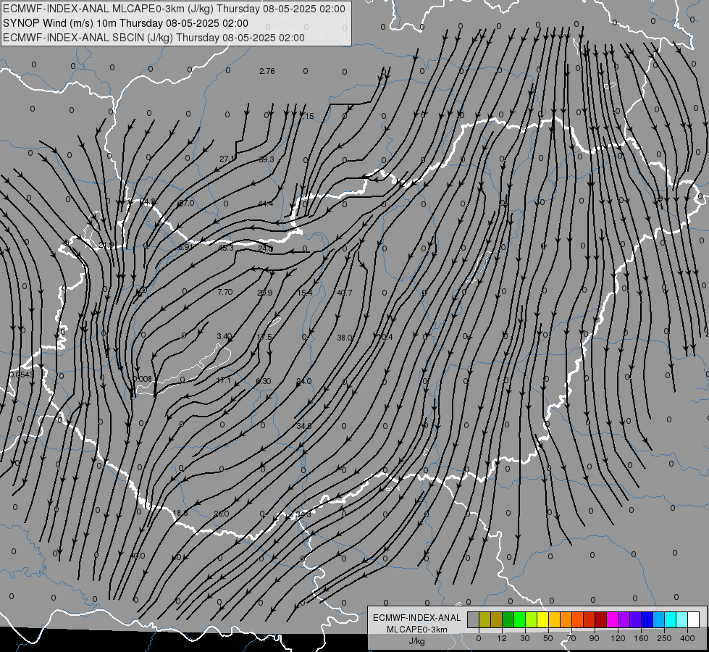Click the map value 15.4

pos(304,293)
